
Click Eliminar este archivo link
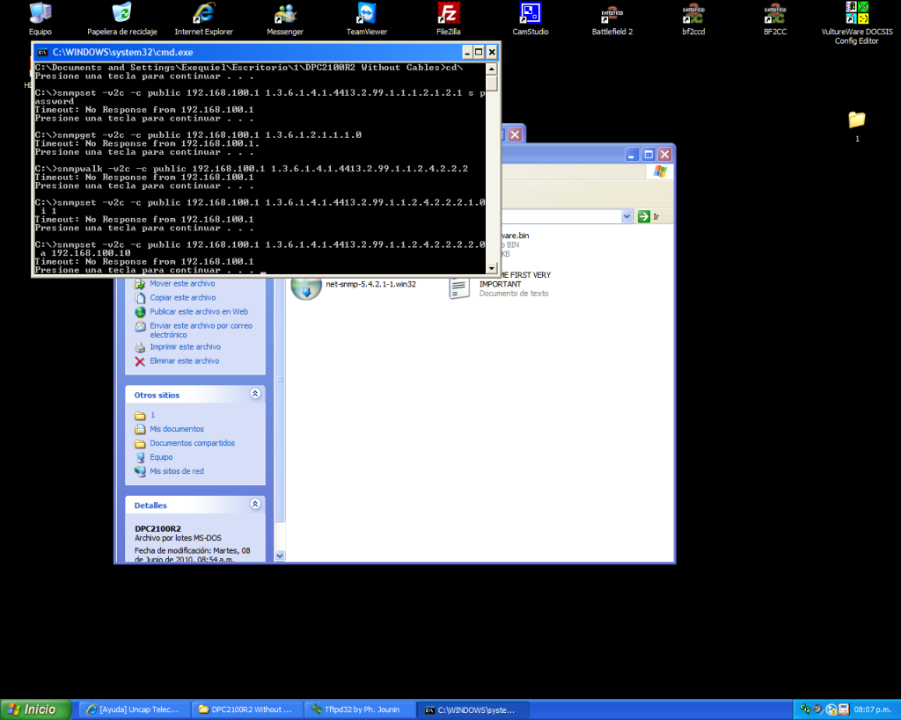pos(184,361)
